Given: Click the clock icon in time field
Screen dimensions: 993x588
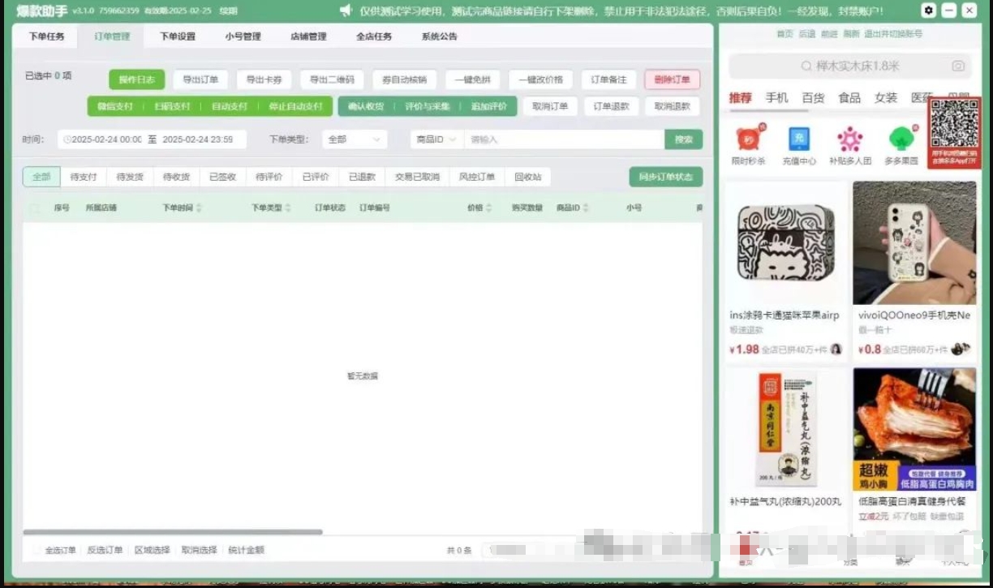Looking at the screenshot, I should [x=67, y=139].
